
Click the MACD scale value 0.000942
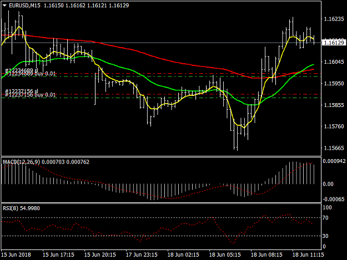(334, 161)
